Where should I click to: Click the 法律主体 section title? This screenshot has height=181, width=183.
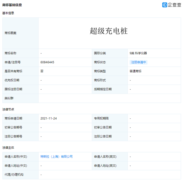pos(8,148)
